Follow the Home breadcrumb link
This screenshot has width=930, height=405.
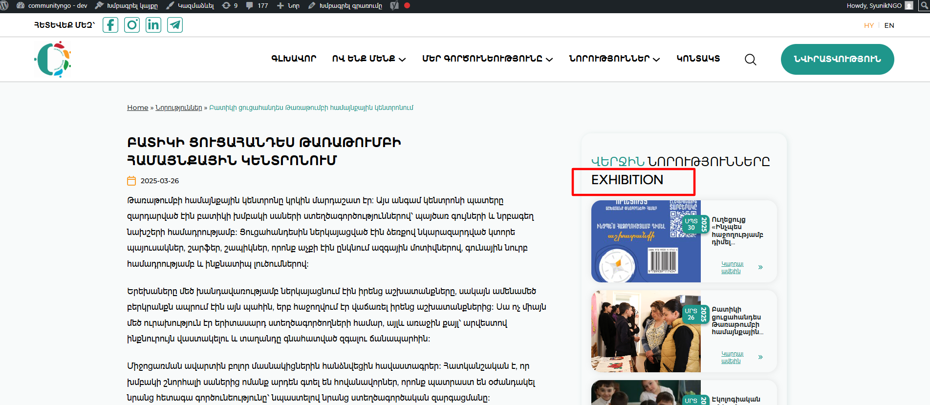click(138, 107)
